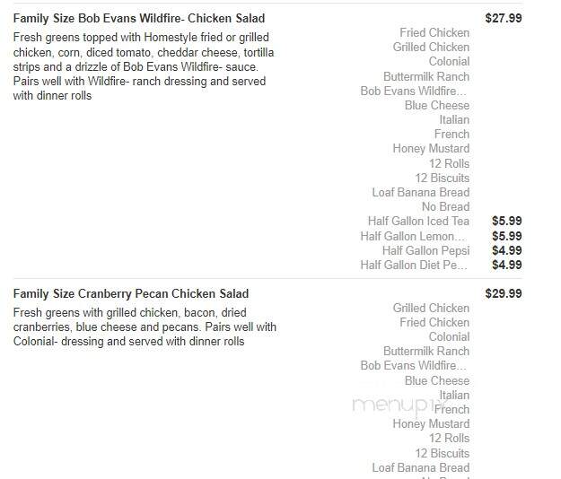Viewport: 561px width, 479px height.
Task: Pick the truncated Half Gallon Lemon... option
Action: pyautogui.click(x=414, y=236)
